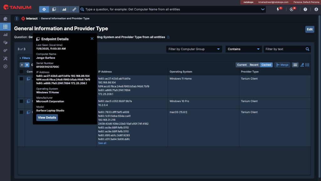
Task: Pause live results updating
Action: coord(27,65)
